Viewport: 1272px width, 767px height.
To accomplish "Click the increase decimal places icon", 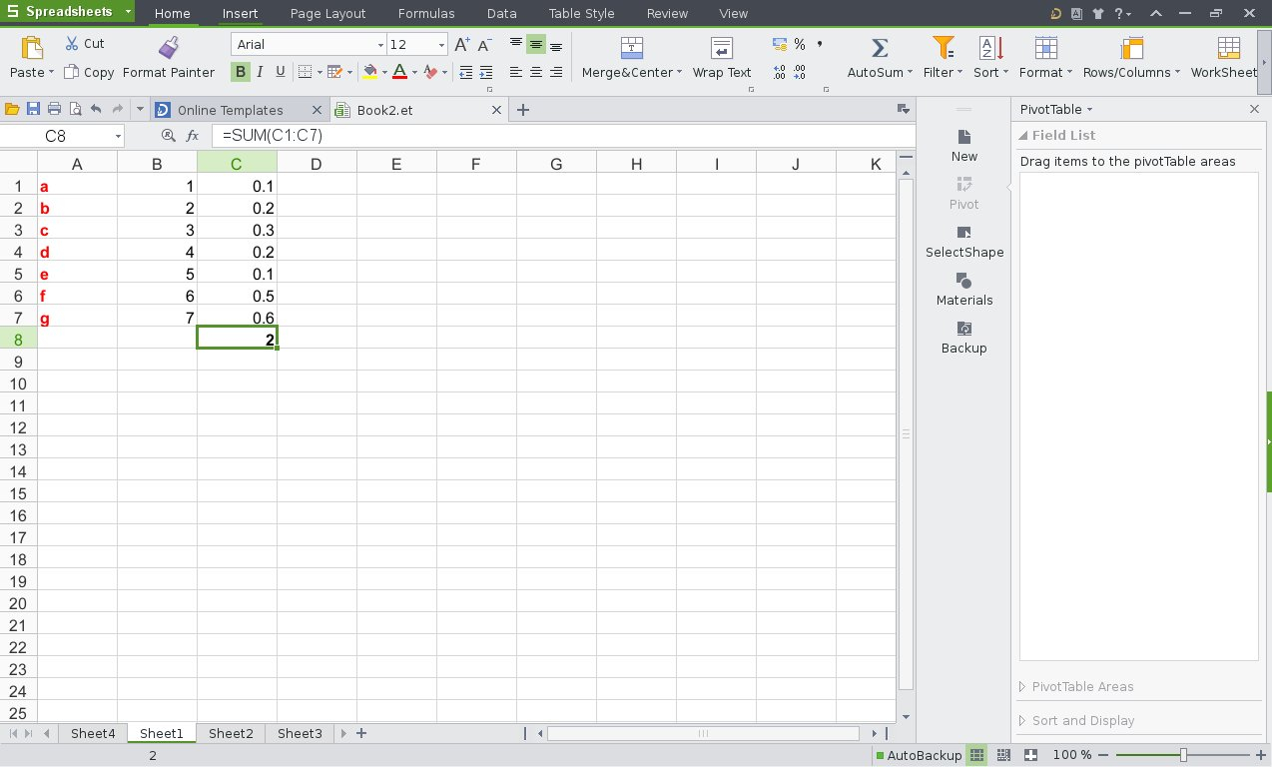I will [x=779, y=72].
